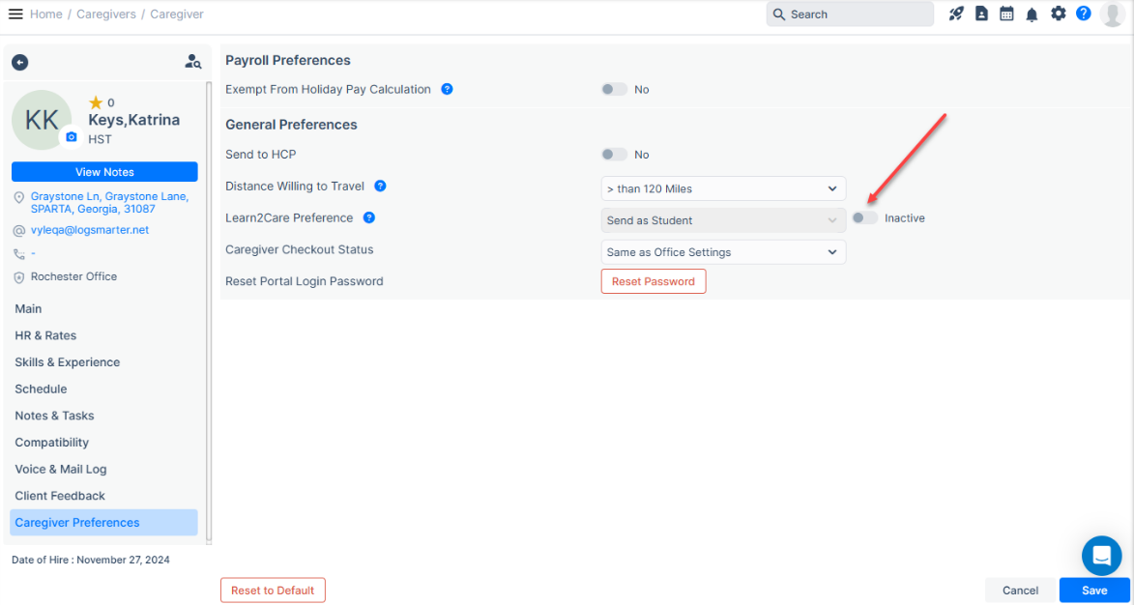
Task: Activate the Learn2Care Inactive toggle
Action: 864,218
